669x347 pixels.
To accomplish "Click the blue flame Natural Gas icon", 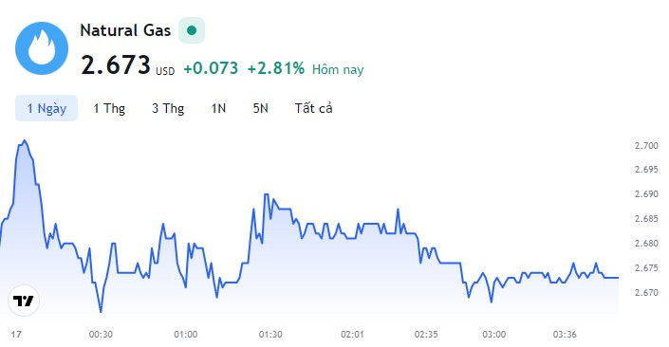I will [x=42, y=48].
